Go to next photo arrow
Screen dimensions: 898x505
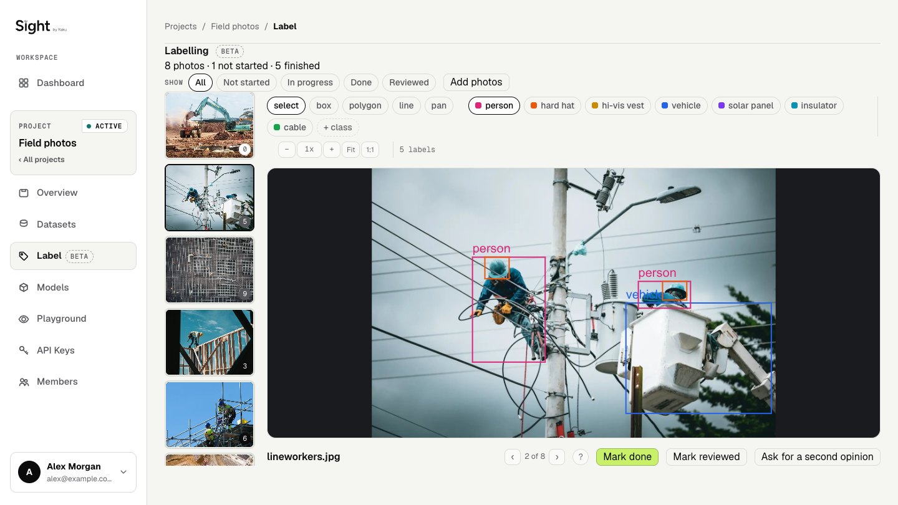click(557, 457)
